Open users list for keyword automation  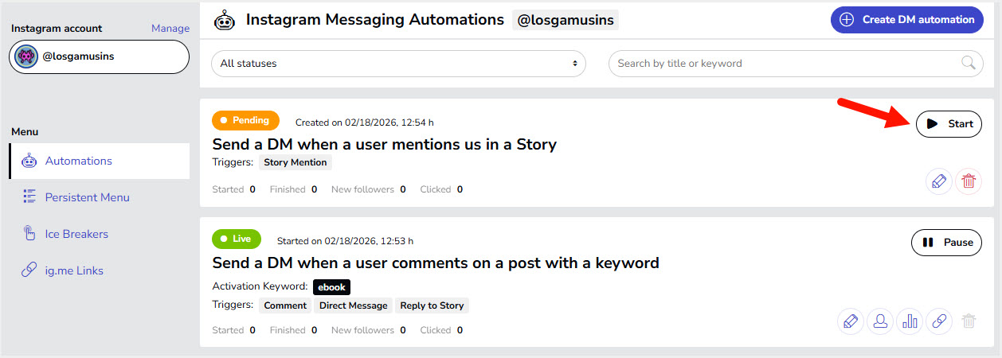click(x=880, y=321)
